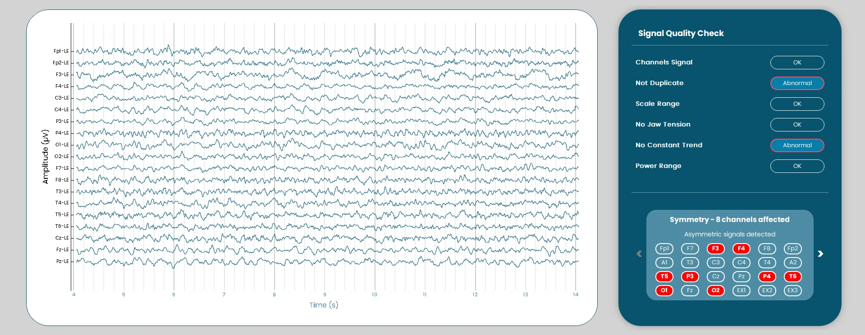
Task: Click the F7-LE trace label
Action: pos(62,168)
